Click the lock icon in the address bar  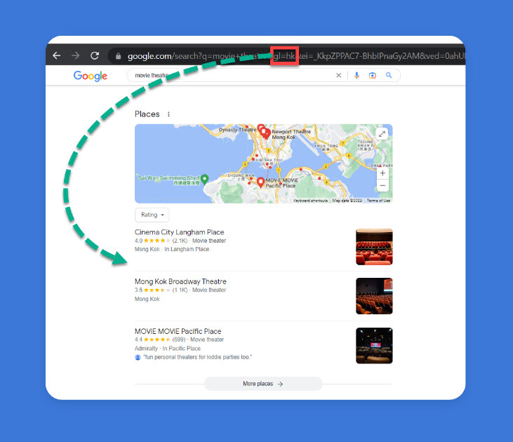(x=118, y=56)
